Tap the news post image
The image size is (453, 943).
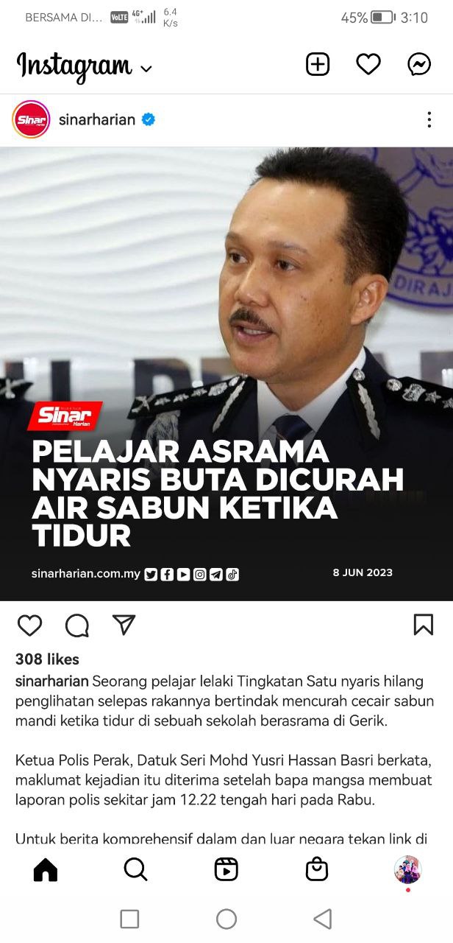click(x=226, y=374)
